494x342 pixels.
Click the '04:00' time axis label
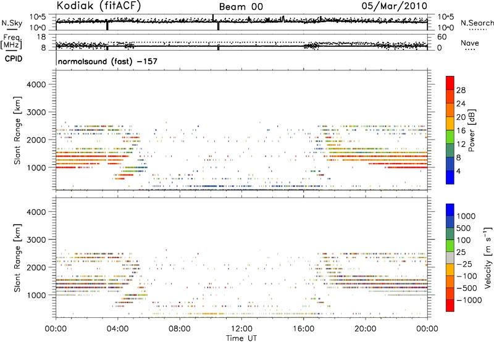coord(117,329)
